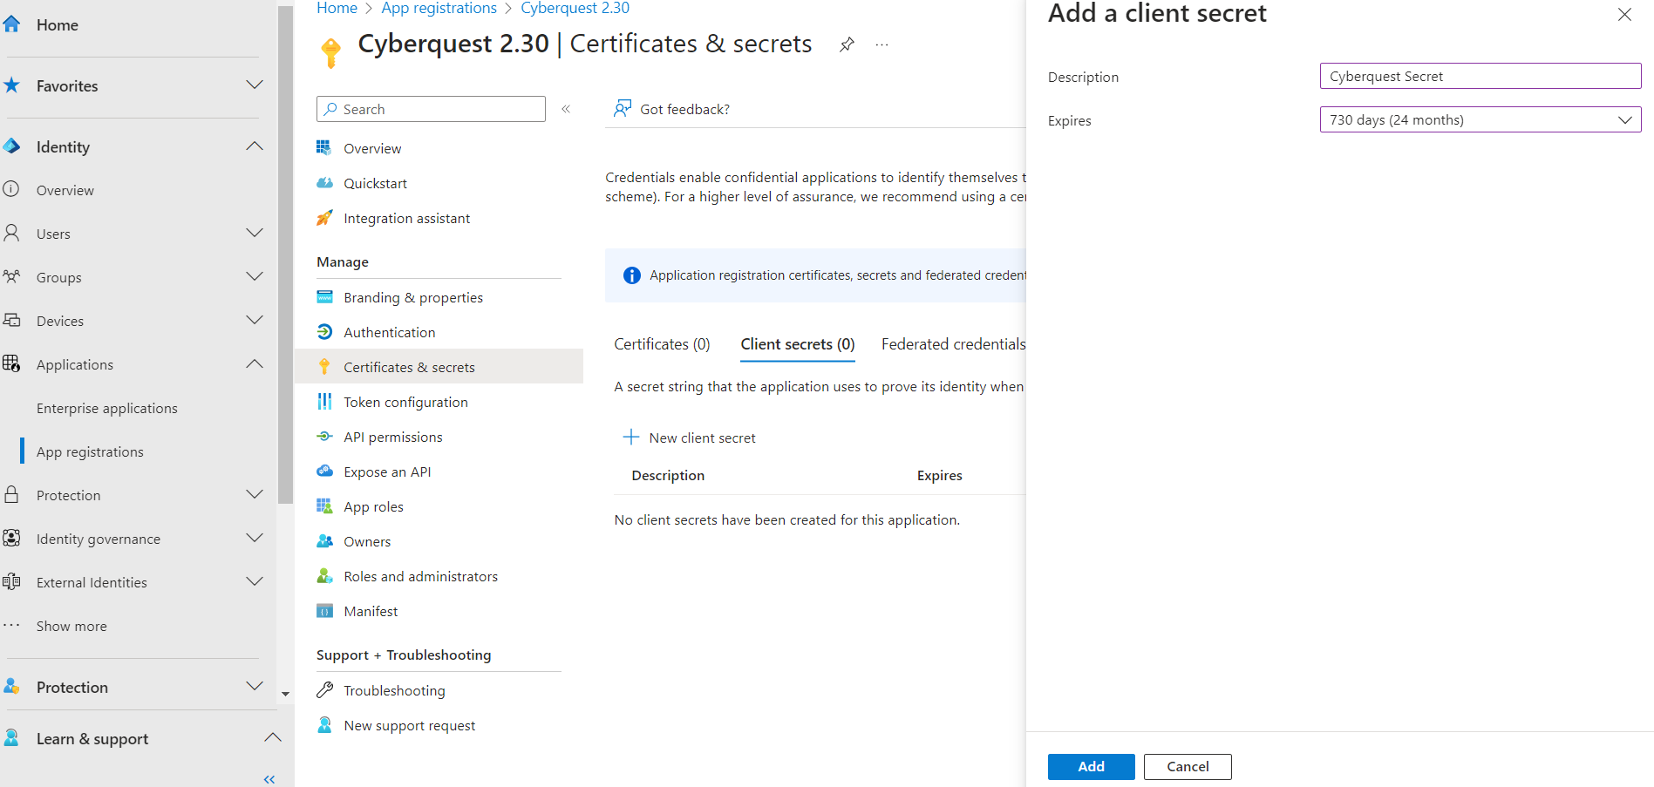
Task: Click the Groups people icon
Action: click(x=11, y=276)
